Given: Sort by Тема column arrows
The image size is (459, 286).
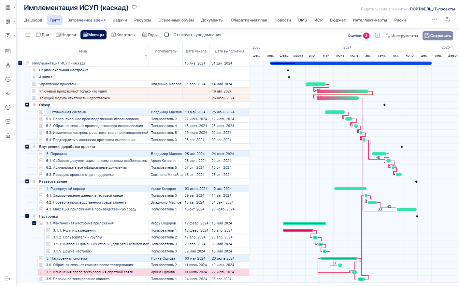Looking at the screenshot, I should tap(146, 56).
